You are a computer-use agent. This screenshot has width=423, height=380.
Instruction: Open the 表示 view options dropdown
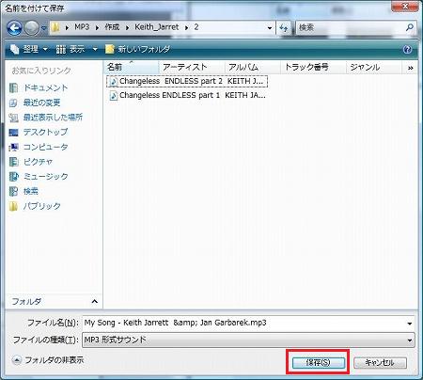pos(76,49)
